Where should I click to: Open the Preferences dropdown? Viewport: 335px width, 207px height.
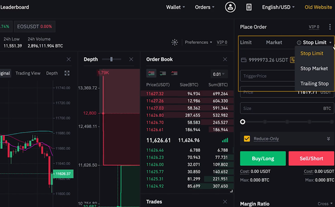tap(199, 42)
